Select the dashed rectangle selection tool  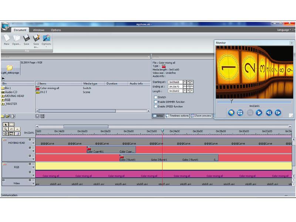pyautogui.click(x=11, y=125)
